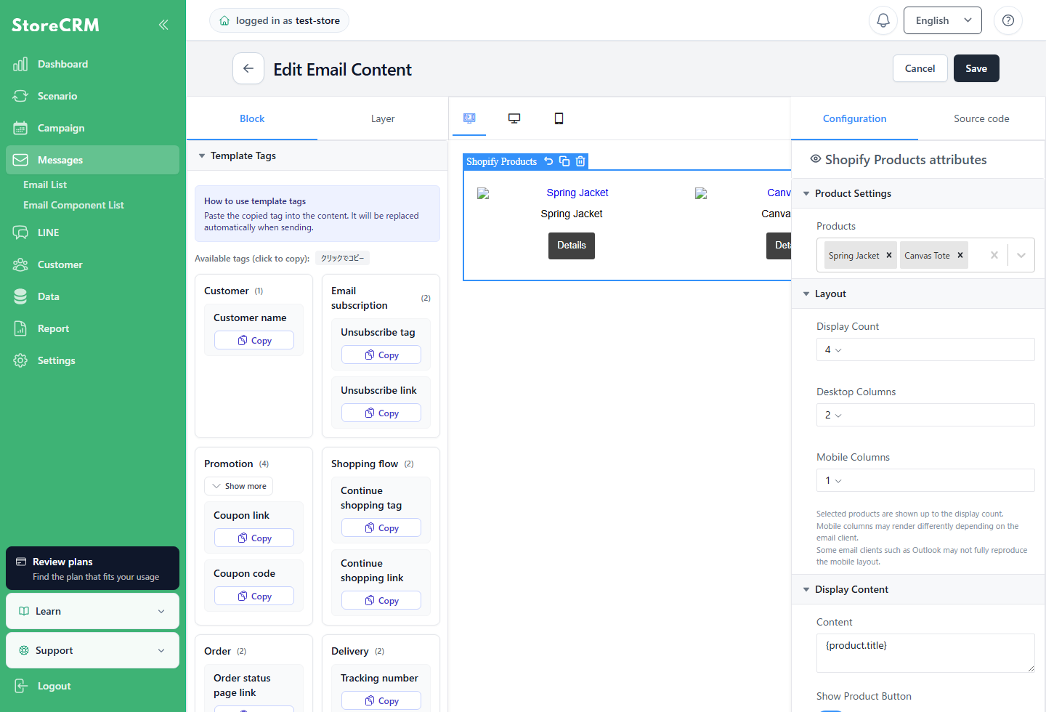This screenshot has height=712, width=1046.
Task: Open the English language dropdown
Action: coord(942,20)
